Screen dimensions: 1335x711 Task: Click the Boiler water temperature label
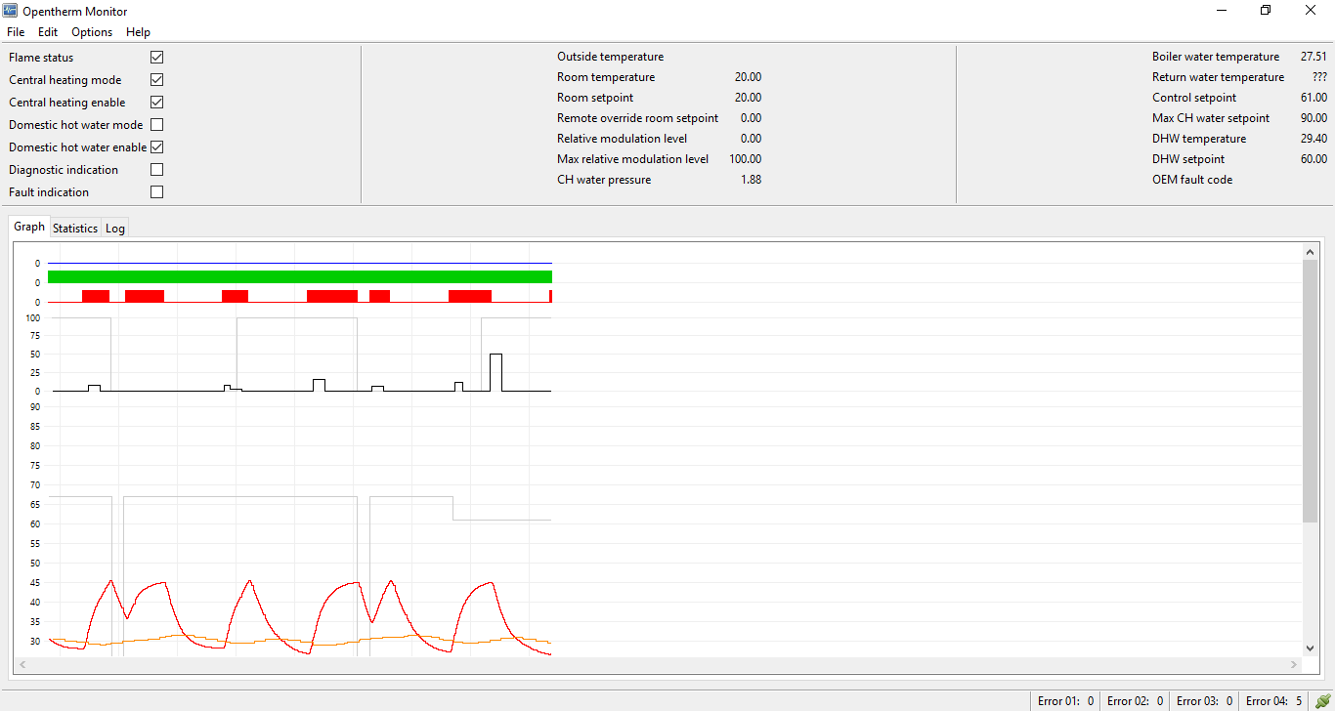(1216, 57)
